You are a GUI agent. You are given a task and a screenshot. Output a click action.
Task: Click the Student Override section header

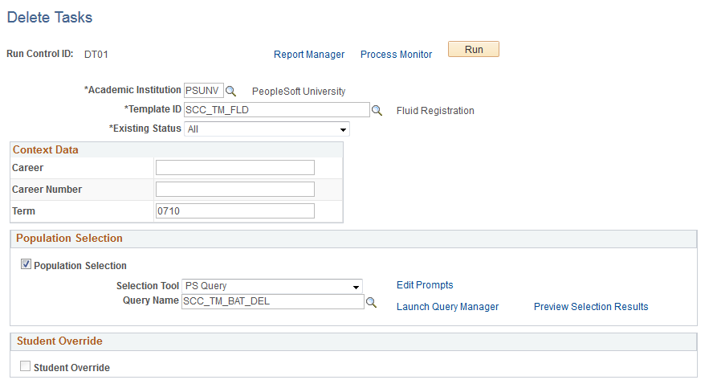353,341
